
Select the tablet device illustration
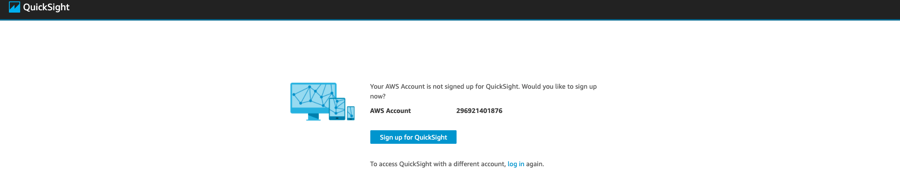[337, 109]
